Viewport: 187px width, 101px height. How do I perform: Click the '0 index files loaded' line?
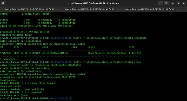pyautogui.click(x=25, y=14)
